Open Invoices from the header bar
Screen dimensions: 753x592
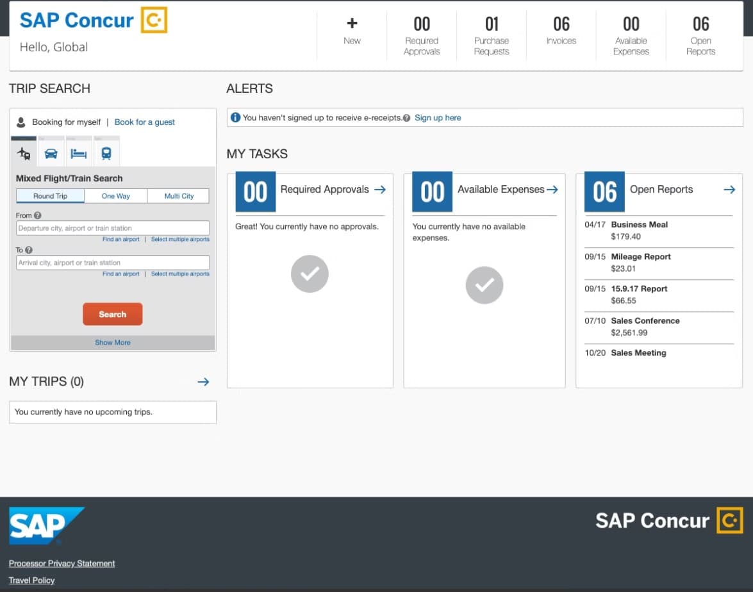pos(561,32)
